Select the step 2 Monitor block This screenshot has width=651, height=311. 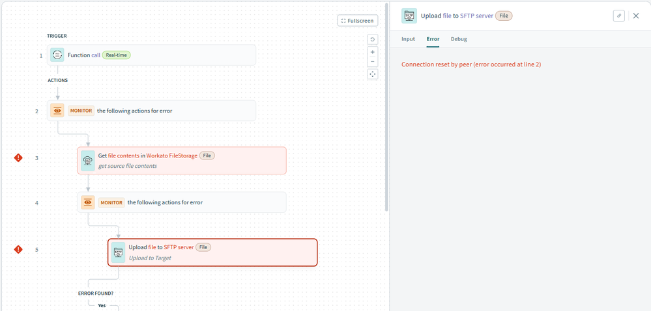(151, 111)
